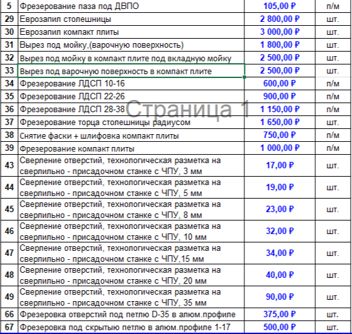Click unit 'п/м' in row 34
This screenshot has width=352, height=334.
333,84
